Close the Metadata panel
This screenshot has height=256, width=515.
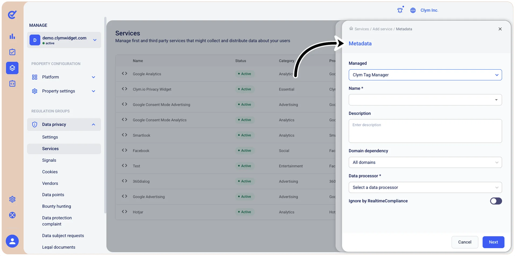(500, 29)
